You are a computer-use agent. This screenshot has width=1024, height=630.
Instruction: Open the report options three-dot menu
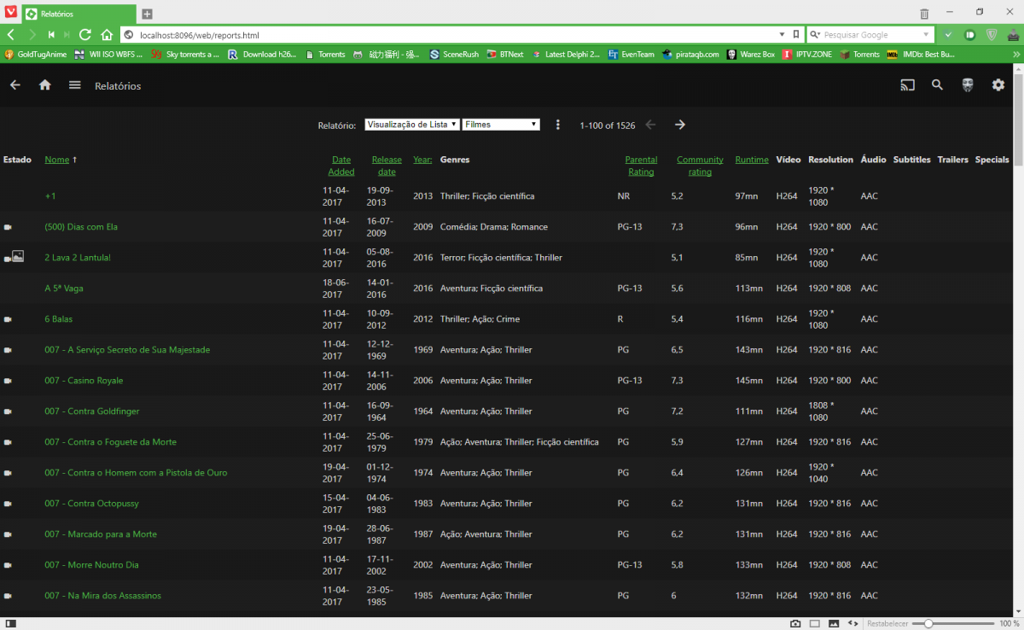(558, 125)
